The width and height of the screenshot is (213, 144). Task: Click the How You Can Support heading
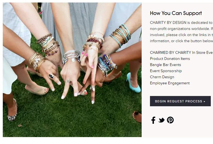point(176,13)
